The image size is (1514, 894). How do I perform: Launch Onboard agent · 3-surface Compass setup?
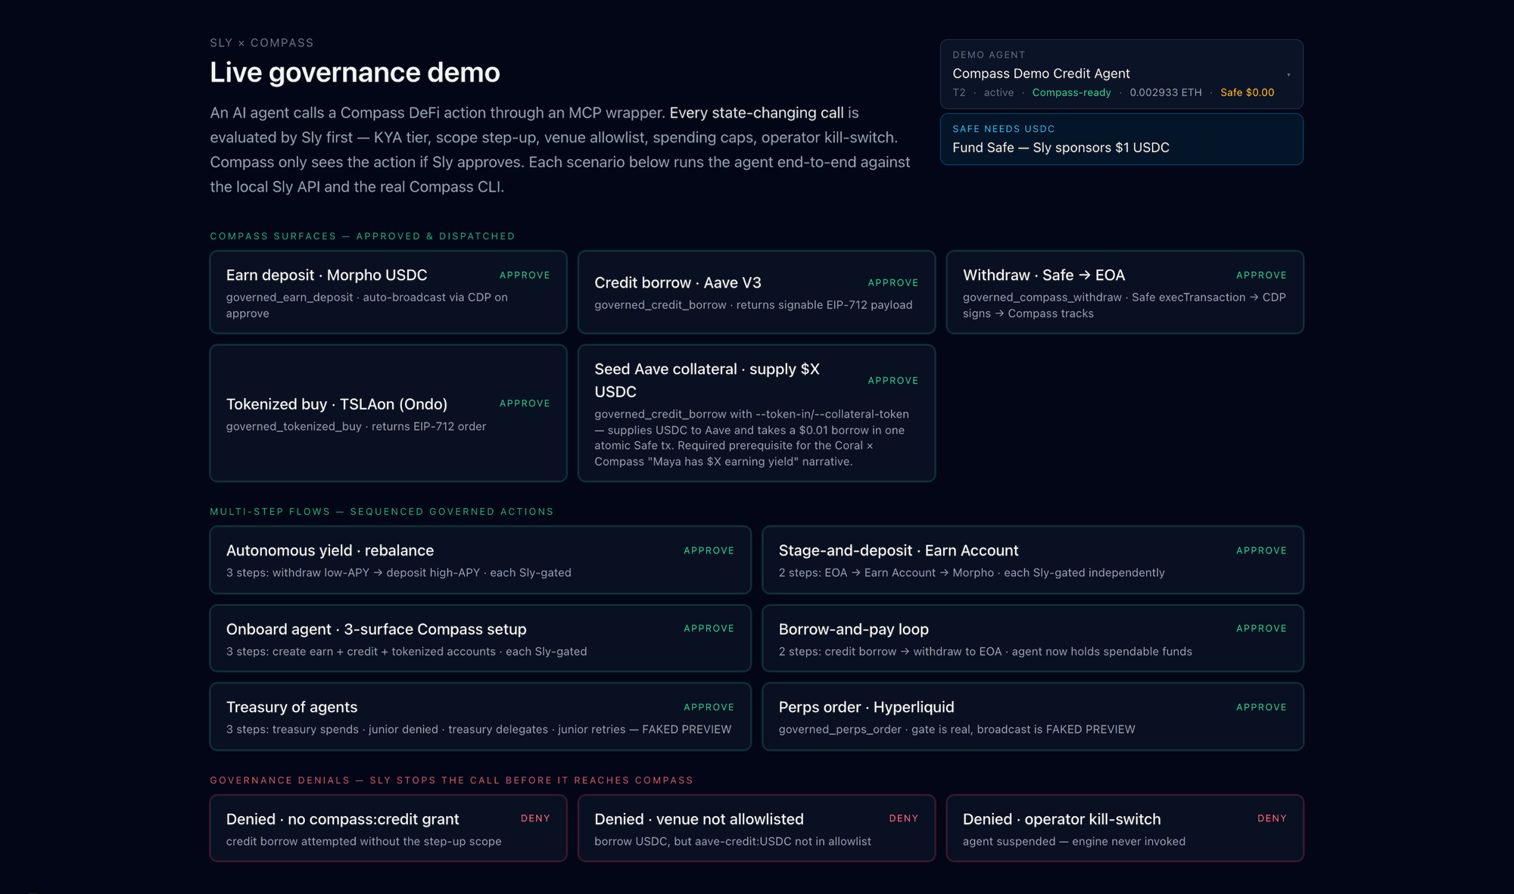point(480,638)
